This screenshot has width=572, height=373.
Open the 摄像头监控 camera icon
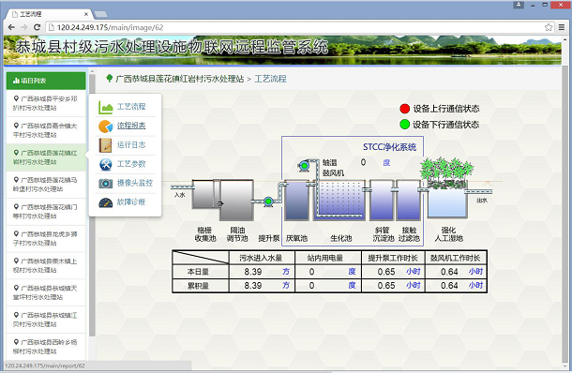[x=105, y=183]
